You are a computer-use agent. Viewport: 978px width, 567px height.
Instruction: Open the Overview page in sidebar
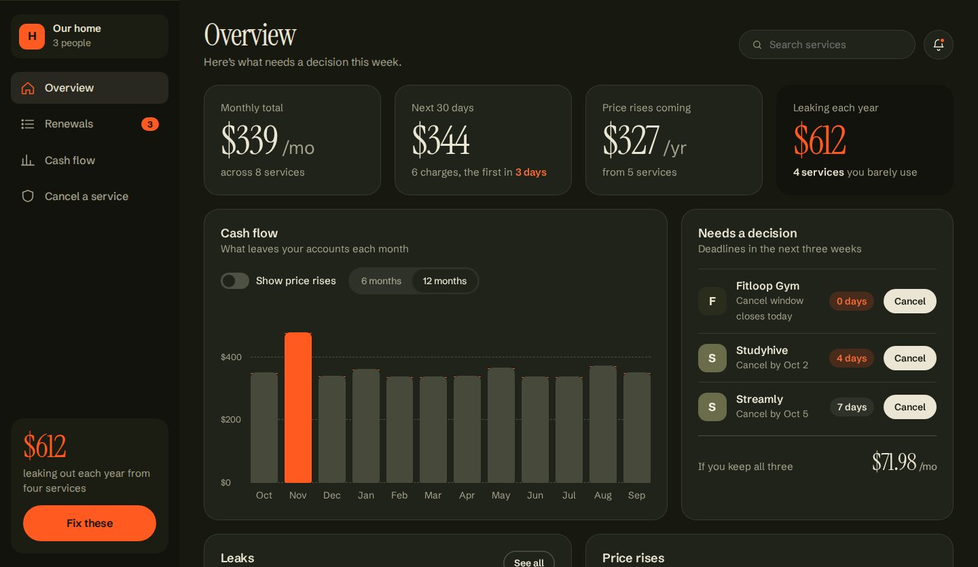(x=90, y=88)
